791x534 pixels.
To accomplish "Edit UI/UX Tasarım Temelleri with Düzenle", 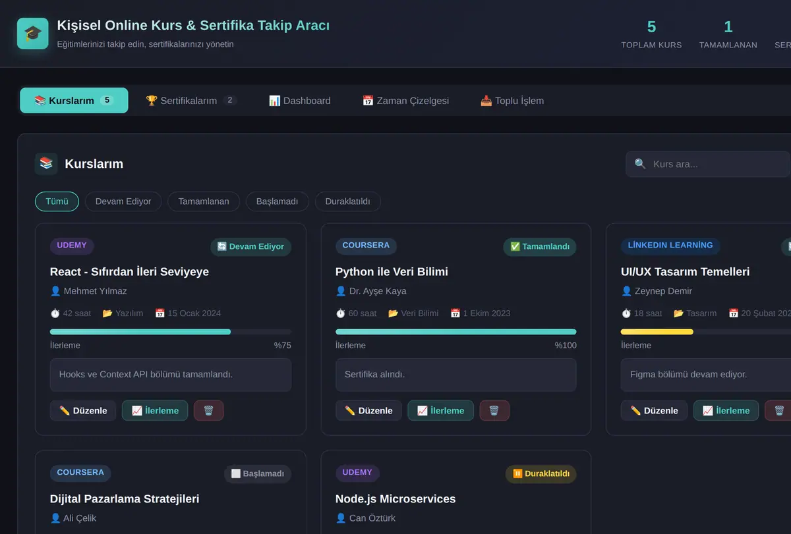I will (654, 411).
